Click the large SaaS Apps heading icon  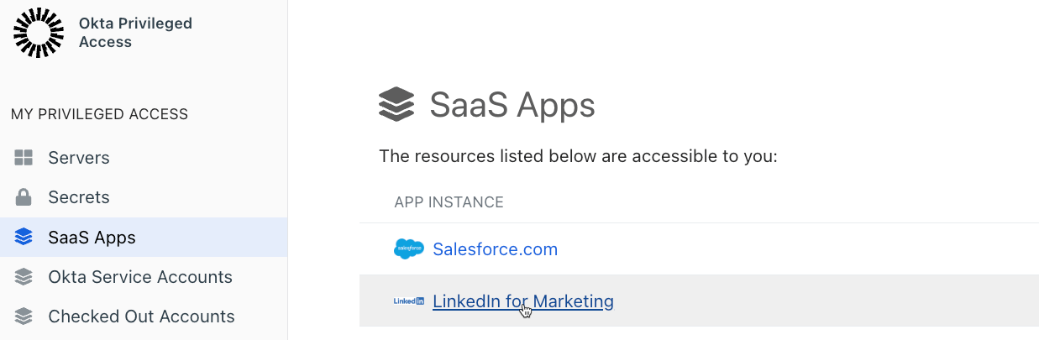pyautogui.click(x=396, y=106)
